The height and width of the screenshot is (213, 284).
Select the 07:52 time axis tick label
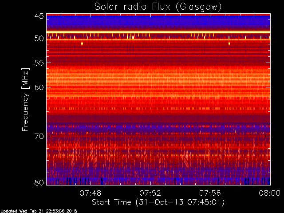tap(150, 193)
